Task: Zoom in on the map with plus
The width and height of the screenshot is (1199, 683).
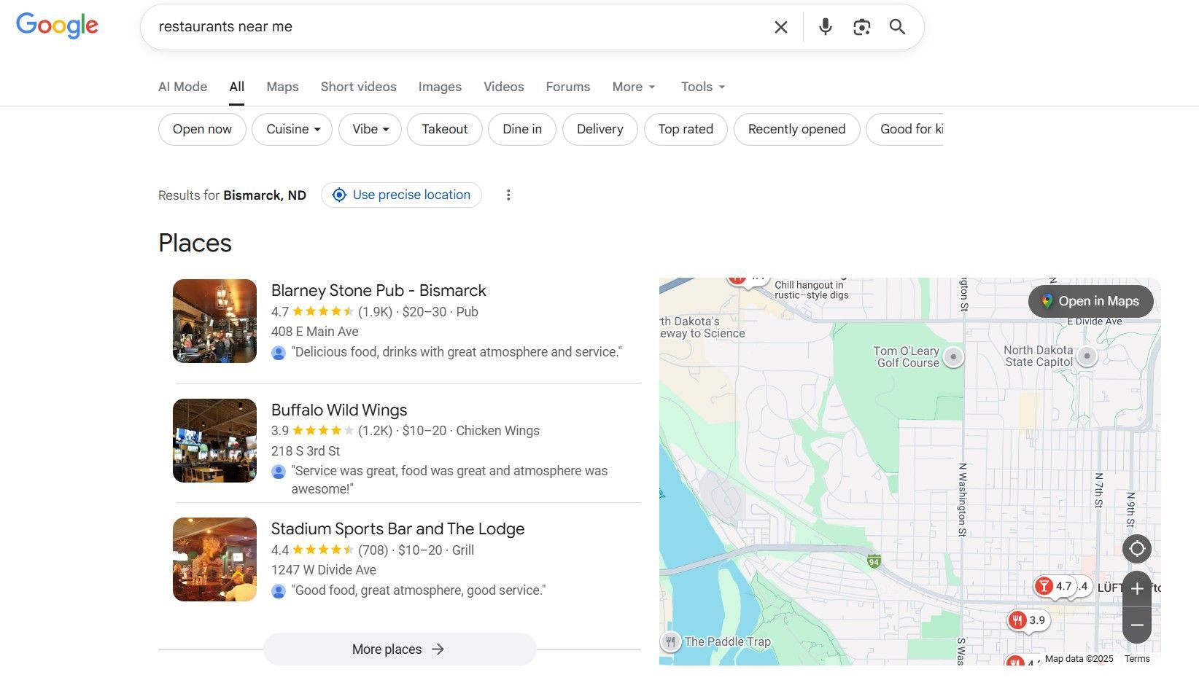Action: click(1137, 589)
